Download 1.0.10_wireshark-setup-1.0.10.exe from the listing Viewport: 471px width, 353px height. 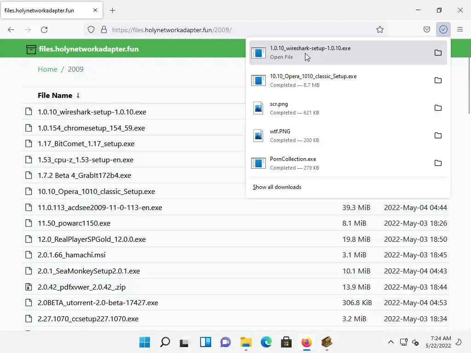point(92,112)
